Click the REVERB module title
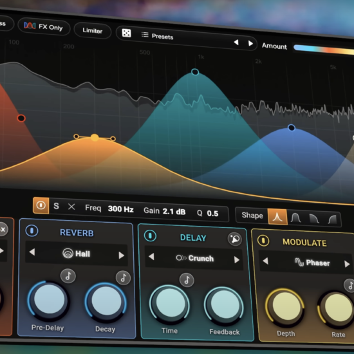This screenshot has width=354, height=354. [77, 233]
